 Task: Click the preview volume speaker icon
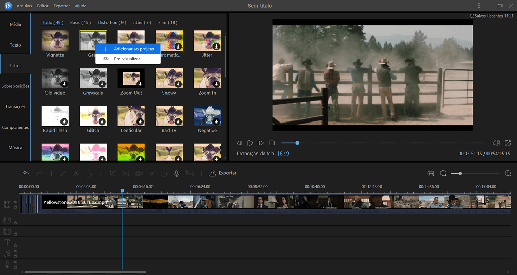point(496,143)
